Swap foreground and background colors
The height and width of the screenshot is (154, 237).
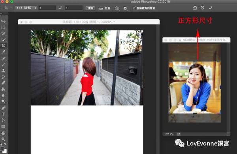pyautogui.click(x=5, y=144)
